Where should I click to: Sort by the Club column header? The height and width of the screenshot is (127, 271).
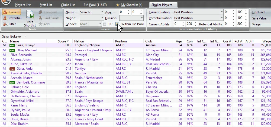[158, 41]
